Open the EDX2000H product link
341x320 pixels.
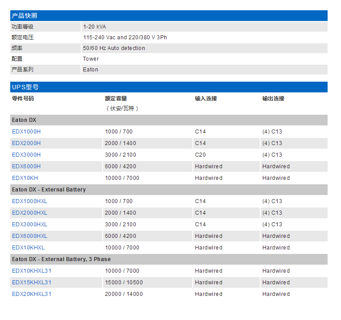click(26, 143)
